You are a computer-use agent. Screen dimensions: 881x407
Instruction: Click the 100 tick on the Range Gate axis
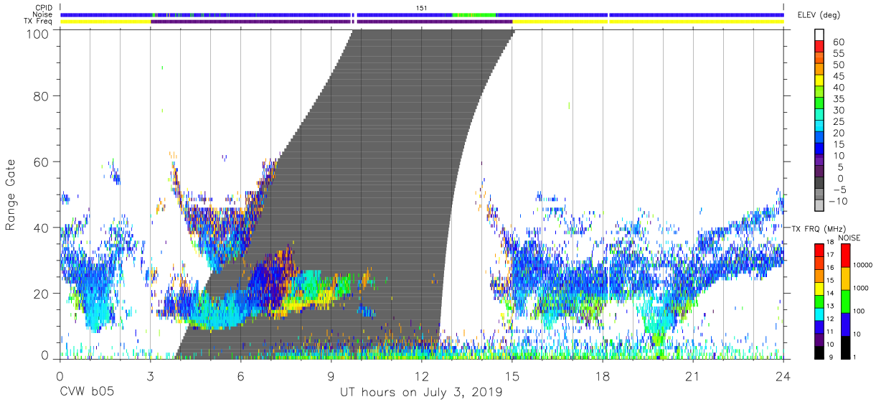(x=39, y=34)
